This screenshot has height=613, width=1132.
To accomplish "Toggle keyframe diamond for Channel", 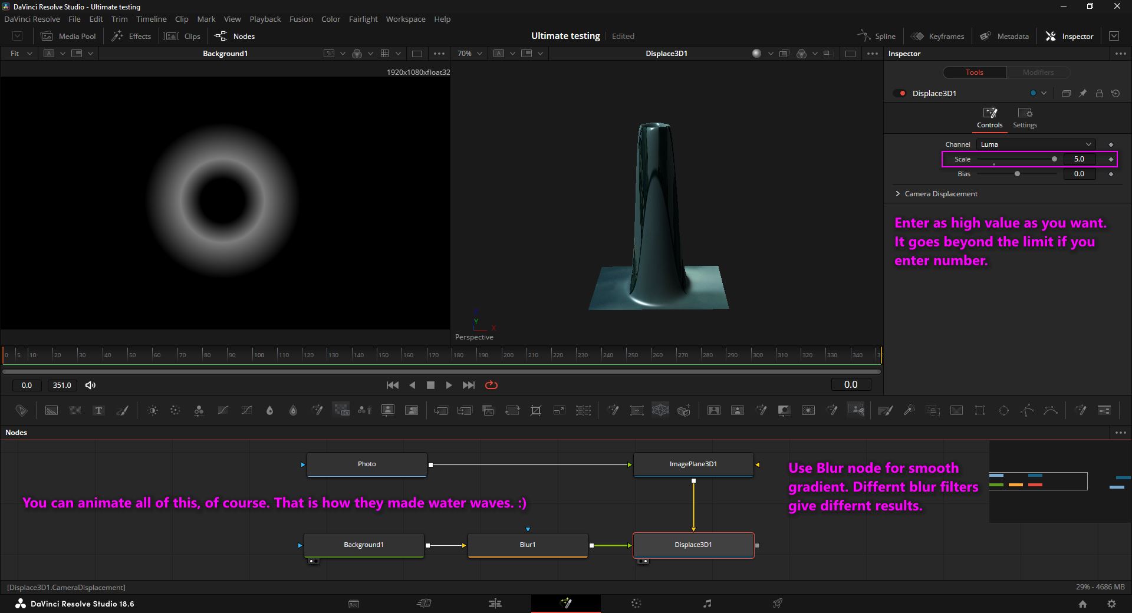I will coord(1111,144).
